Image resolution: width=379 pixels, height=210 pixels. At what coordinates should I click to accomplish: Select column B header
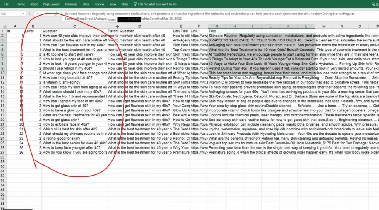33,26
